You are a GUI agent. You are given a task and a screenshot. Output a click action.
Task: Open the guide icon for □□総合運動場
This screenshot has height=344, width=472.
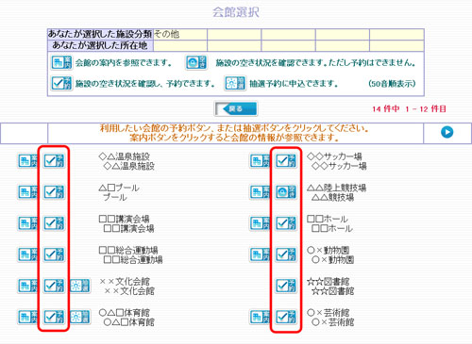tap(27, 254)
